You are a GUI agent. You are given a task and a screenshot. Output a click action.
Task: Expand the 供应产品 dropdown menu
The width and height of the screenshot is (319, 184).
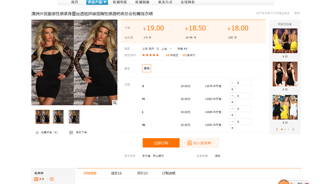pos(97,2)
